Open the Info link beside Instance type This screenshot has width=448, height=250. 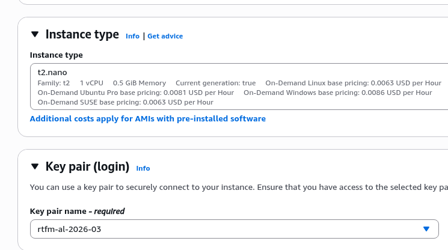click(132, 36)
